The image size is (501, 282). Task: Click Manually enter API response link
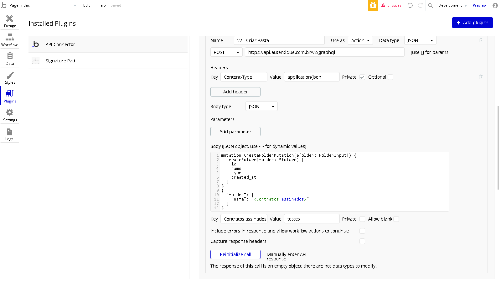click(287, 257)
